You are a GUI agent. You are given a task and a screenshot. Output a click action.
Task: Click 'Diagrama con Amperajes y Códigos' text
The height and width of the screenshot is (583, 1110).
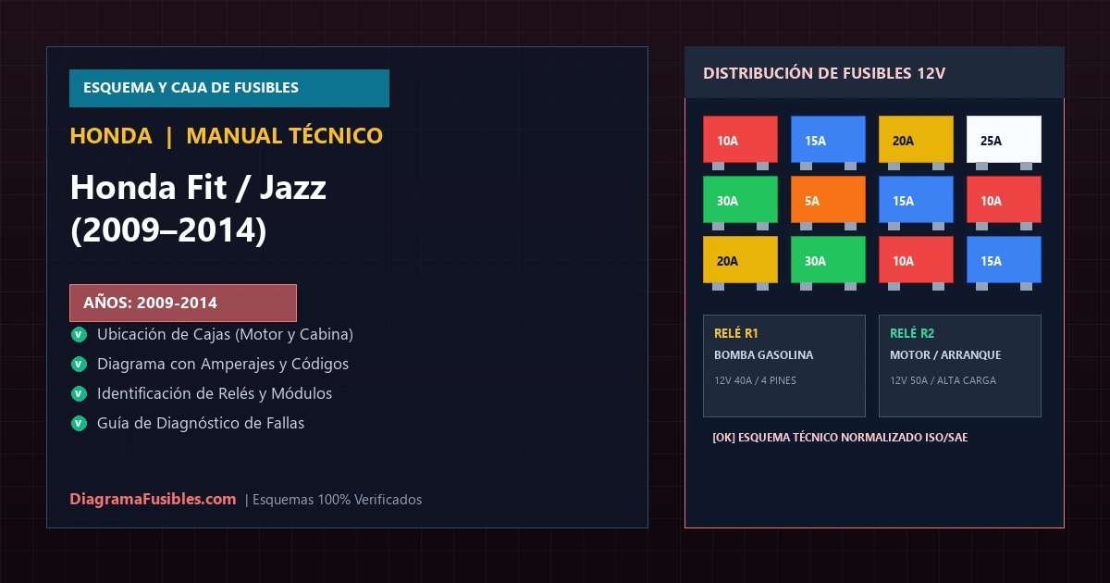[x=223, y=364]
